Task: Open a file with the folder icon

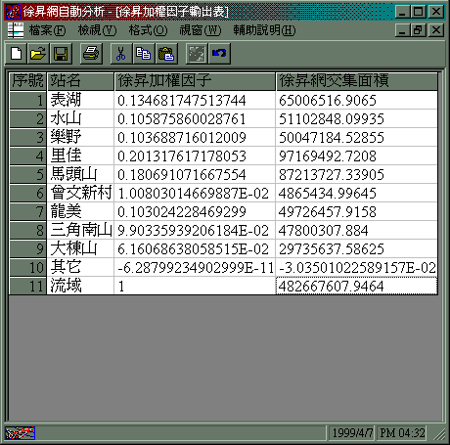Action: pos(38,53)
